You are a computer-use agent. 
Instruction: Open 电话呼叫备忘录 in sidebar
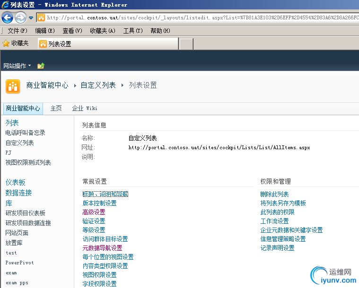(x=25, y=133)
